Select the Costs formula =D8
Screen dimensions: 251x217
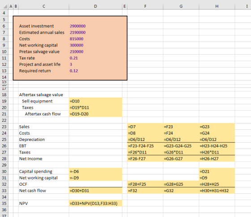[145, 133]
